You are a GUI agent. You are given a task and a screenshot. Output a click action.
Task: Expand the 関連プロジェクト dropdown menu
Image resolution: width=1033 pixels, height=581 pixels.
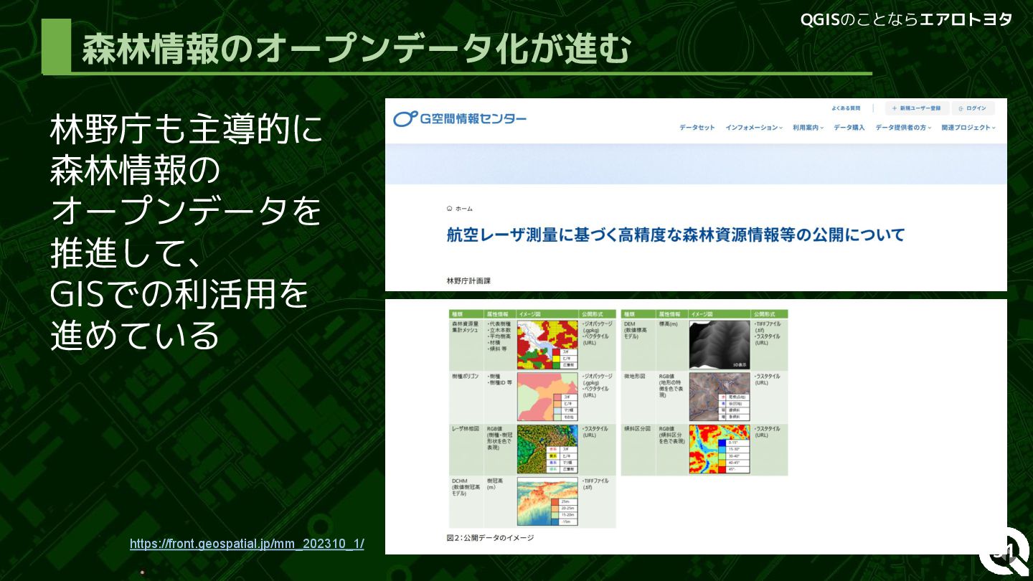tap(969, 128)
